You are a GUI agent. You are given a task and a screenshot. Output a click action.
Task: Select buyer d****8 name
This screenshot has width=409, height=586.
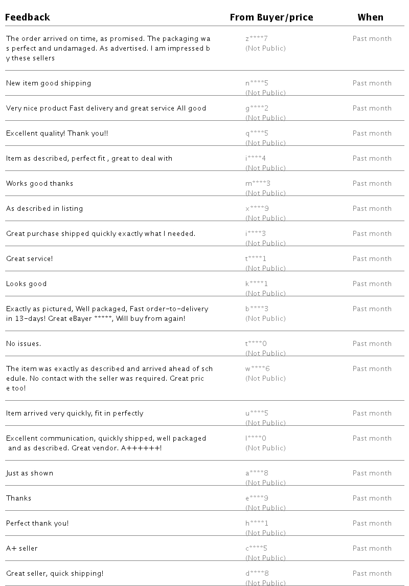[257, 574]
